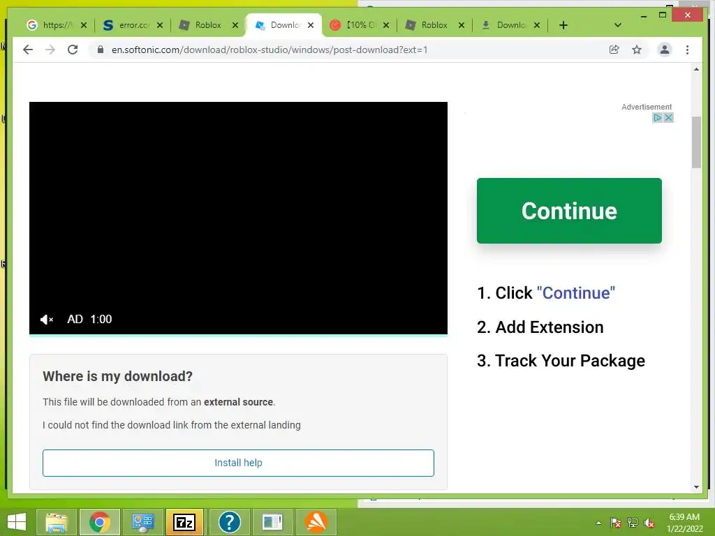Image resolution: width=715 pixels, height=536 pixels.
Task: Click the scrollbar down arrow
Action: [x=696, y=487]
